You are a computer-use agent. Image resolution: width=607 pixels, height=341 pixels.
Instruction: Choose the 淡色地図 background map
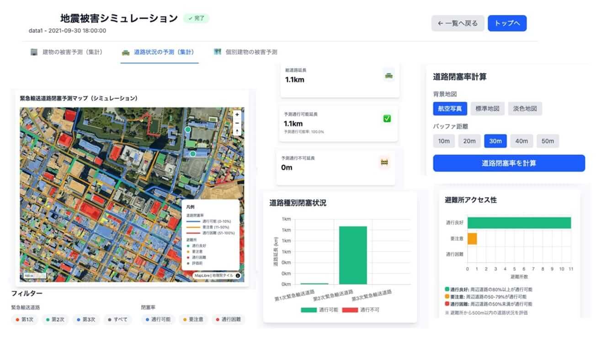click(525, 109)
